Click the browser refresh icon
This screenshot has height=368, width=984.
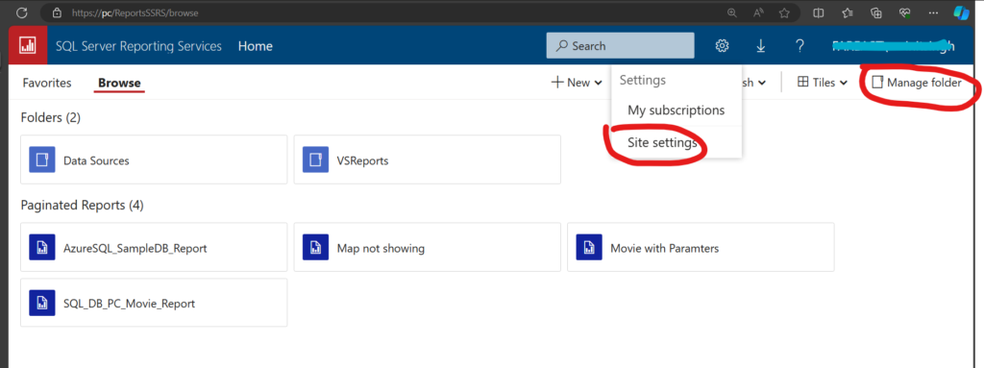click(x=22, y=12)
